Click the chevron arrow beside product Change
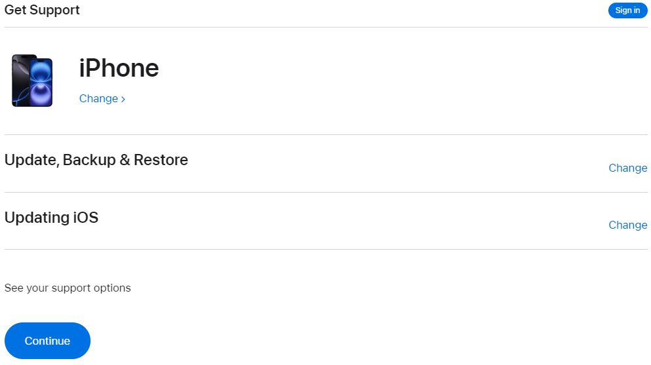This screenshot has width=651, height=365. [123, 99]
